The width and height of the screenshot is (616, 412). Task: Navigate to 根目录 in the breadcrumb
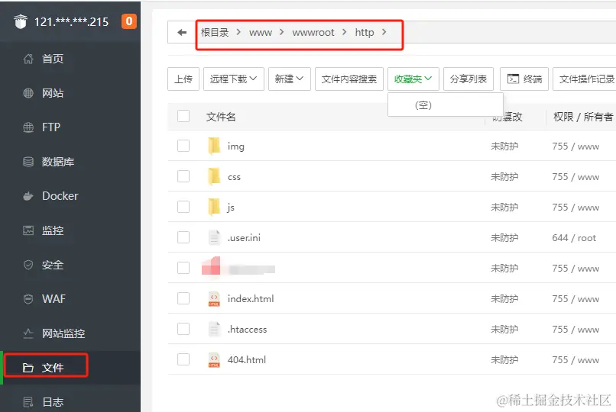[215, 32]
